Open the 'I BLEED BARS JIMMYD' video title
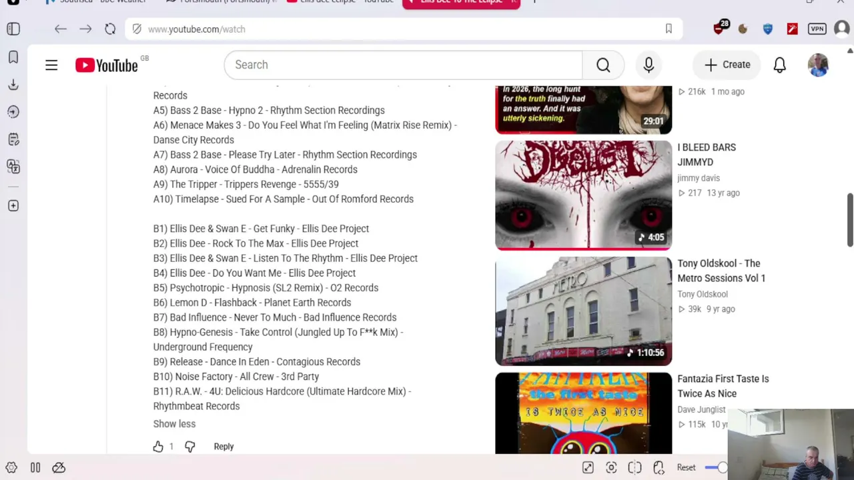Viewport: 854px width, 480px height. pos(707,155)
